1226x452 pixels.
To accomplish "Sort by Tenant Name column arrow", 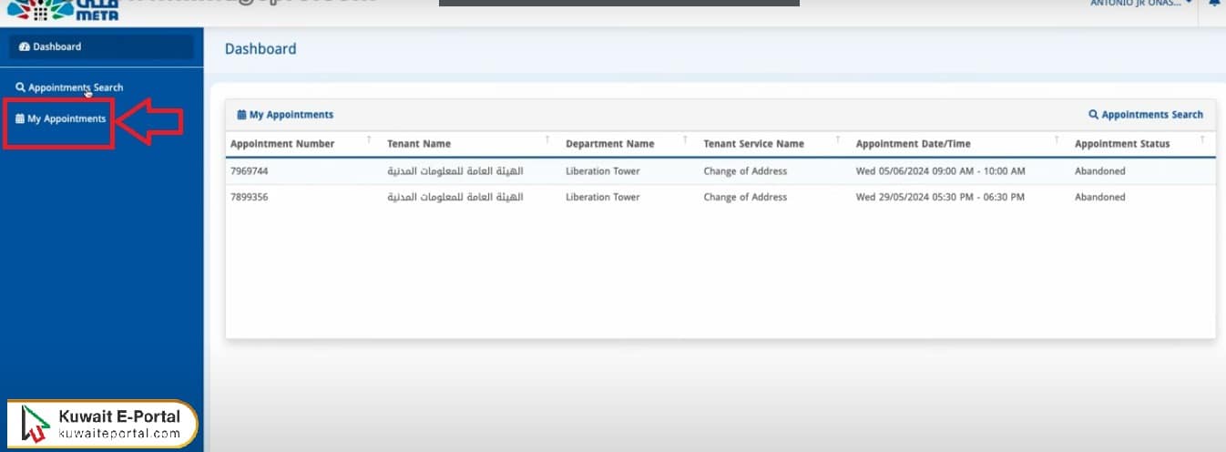I will [x=547, y=139].
